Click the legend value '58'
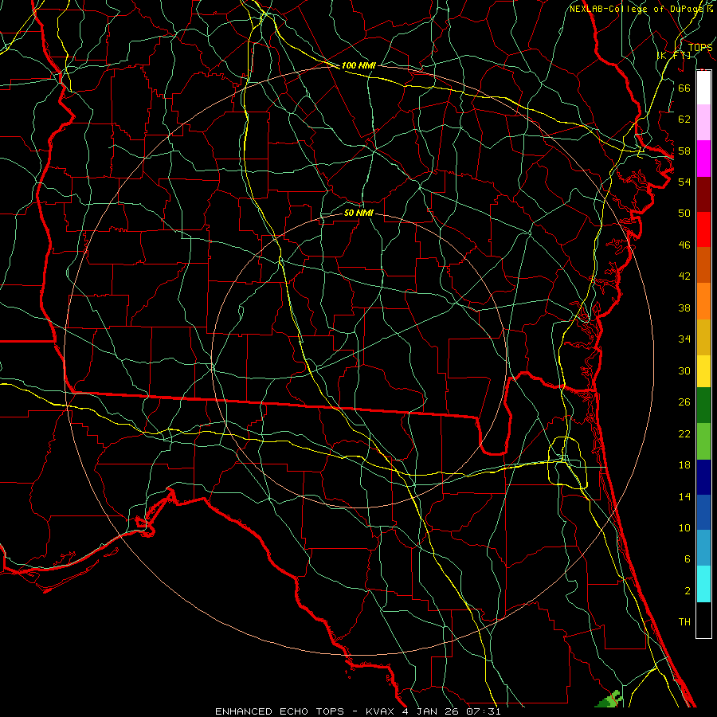 684,151
